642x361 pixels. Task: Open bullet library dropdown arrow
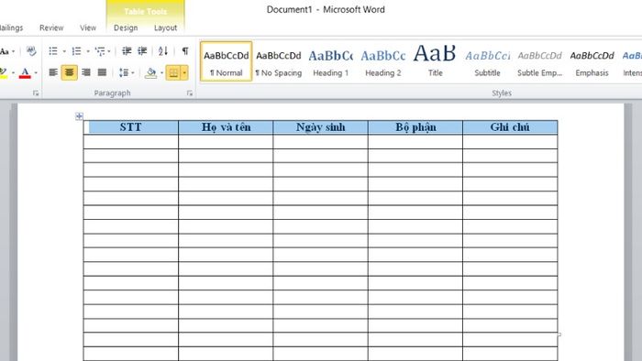pos(64,51)
